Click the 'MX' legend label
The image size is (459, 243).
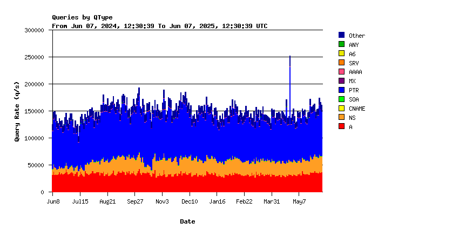(352, 81)
